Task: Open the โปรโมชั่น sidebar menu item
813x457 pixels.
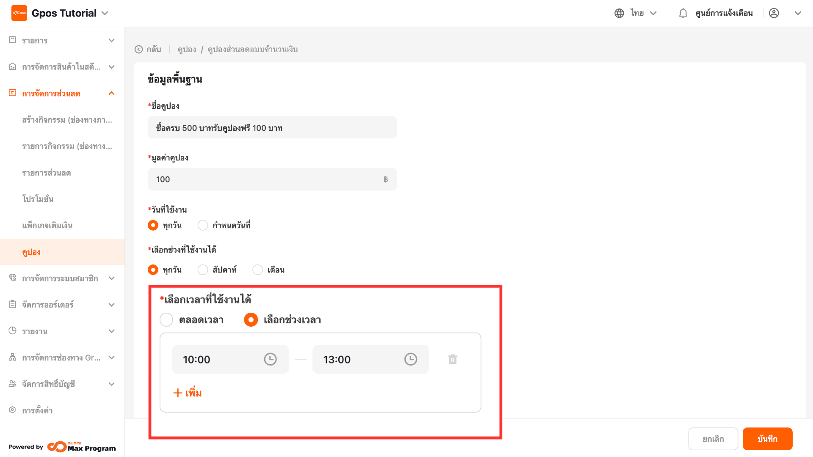Action: pos(38,199)
